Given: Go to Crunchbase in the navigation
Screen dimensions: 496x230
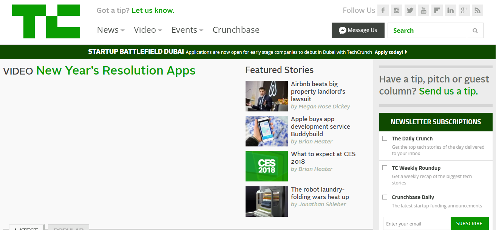Looking at the screenshot, I should click(236, 30).
